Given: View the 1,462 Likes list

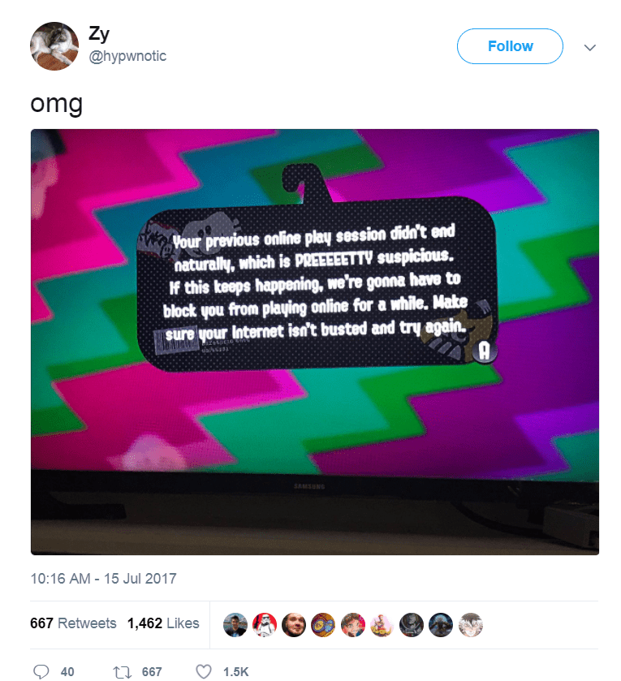Looking at the screenshot, I should tap(163, 623).
